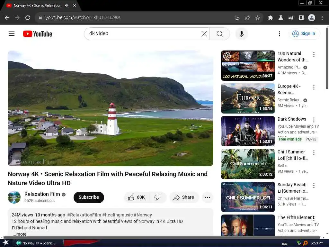This screenshot has height=247, width=329.
Task: Close the Norway 4K browser tab
Action: coord(75,6)
